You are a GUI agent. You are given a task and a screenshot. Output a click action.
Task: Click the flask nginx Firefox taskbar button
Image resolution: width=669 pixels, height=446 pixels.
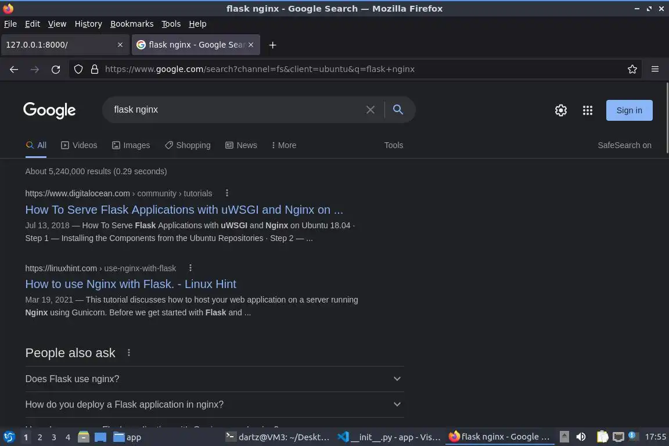point(499,437)
